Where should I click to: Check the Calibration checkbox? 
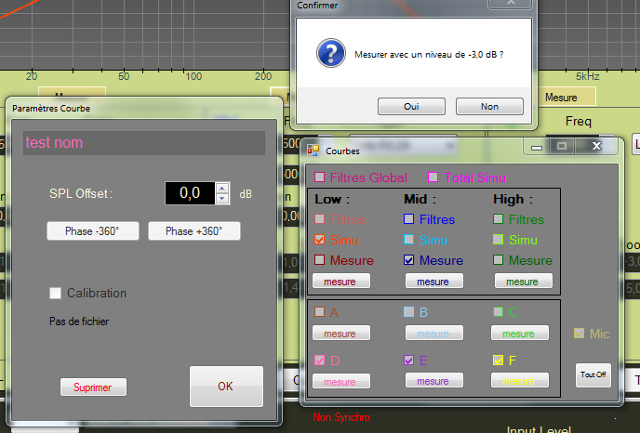(56, 293)
